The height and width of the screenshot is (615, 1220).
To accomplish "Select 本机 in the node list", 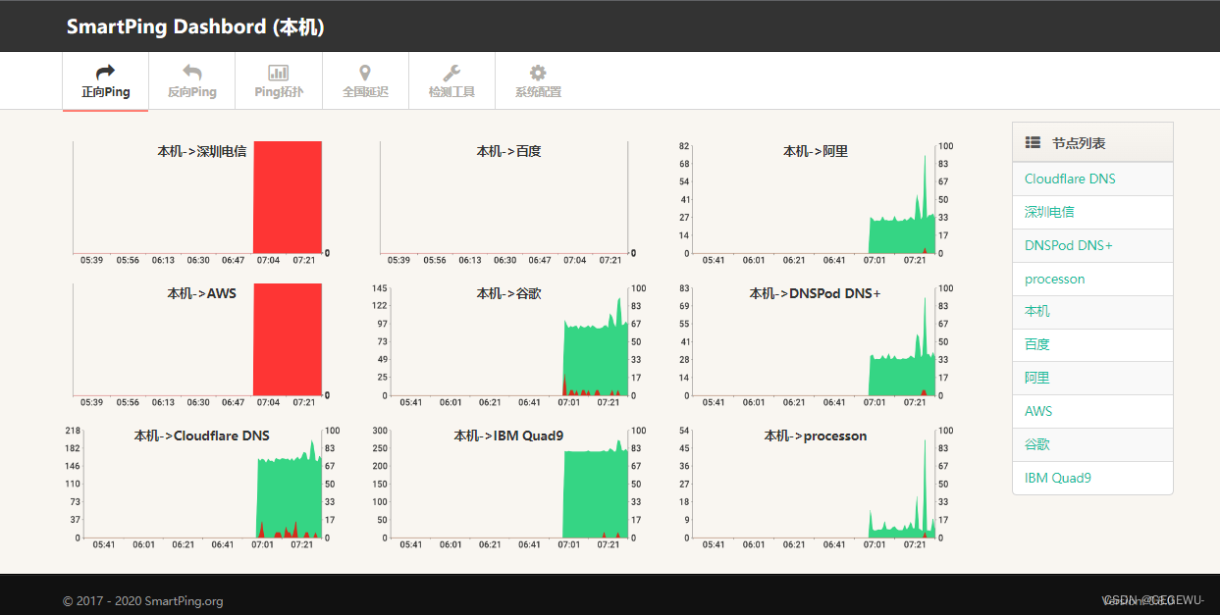I will (1092, 311).
